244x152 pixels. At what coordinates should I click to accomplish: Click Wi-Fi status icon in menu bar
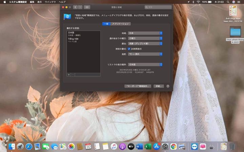tap(198, 2)
